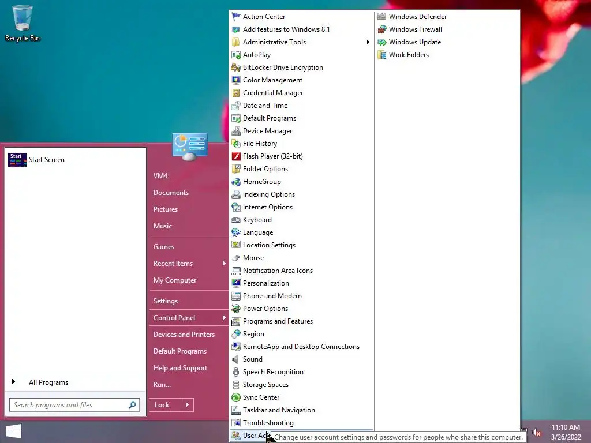
Task: Click the Work Folders icon
Action: tap(382, 55)
